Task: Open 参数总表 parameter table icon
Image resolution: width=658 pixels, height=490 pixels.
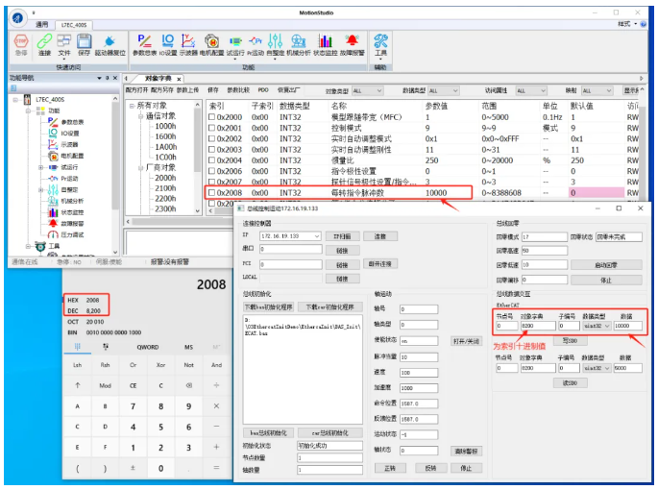Action: 144,41
